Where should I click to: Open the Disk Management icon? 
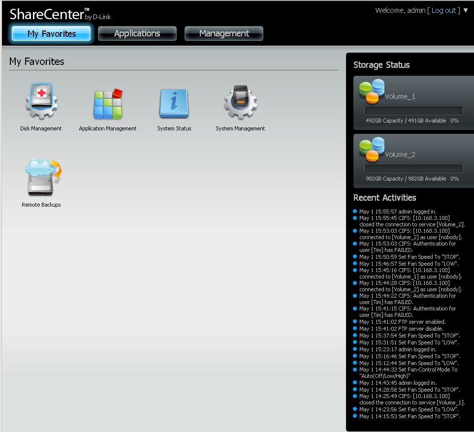(x=41, y=101)
